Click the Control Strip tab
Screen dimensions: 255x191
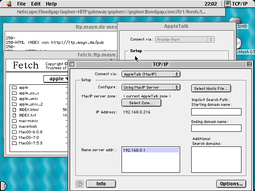click(x=3, y=186)
